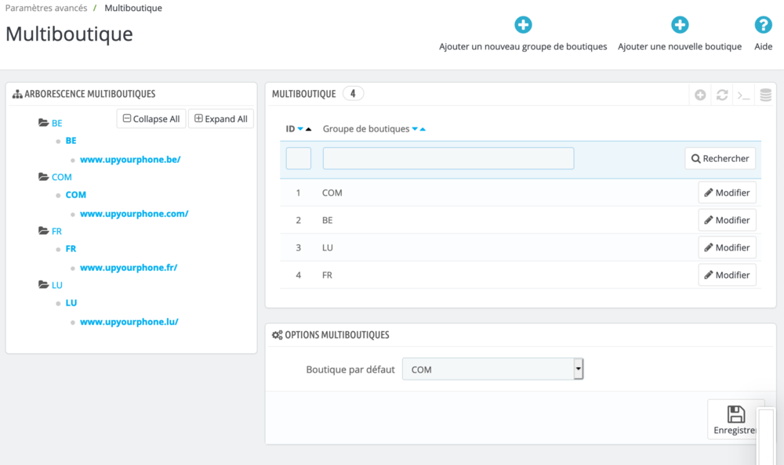This screenshot has height=465, width=784.
Task: Select the COM shop in tree
Action: tap(75, 194)
